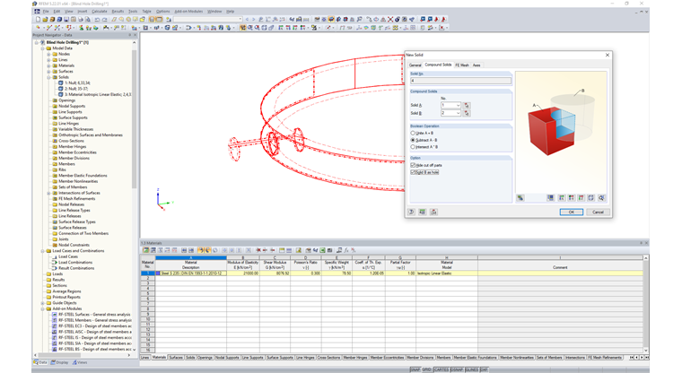The height and width of the screenshot is (373, 682).
Task: Select the Intersect A * B radio button
Action: click(x=413, y=147)
